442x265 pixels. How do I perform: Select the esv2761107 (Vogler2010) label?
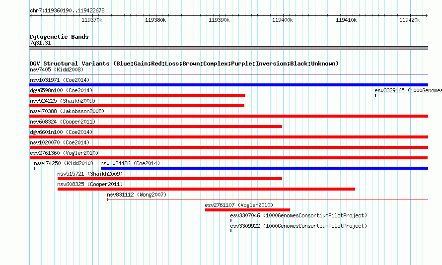(x=239, y=205)
